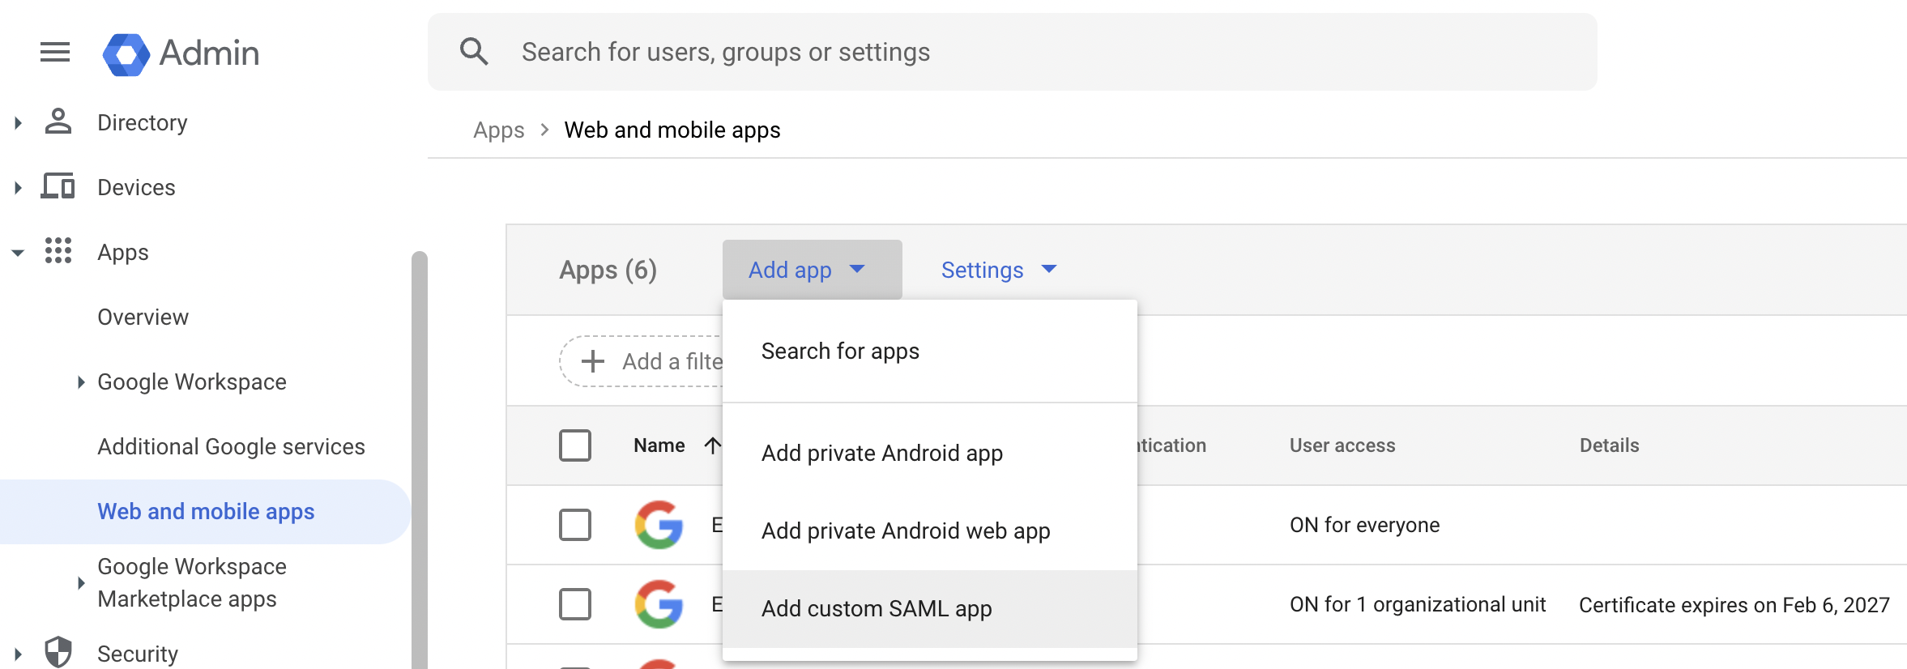Expand the Google Workspace subsection arrow
1907x669 pixels.
(80, 382)
